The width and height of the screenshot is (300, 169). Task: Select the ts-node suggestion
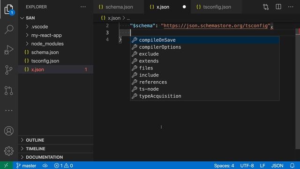click(204, 89)
